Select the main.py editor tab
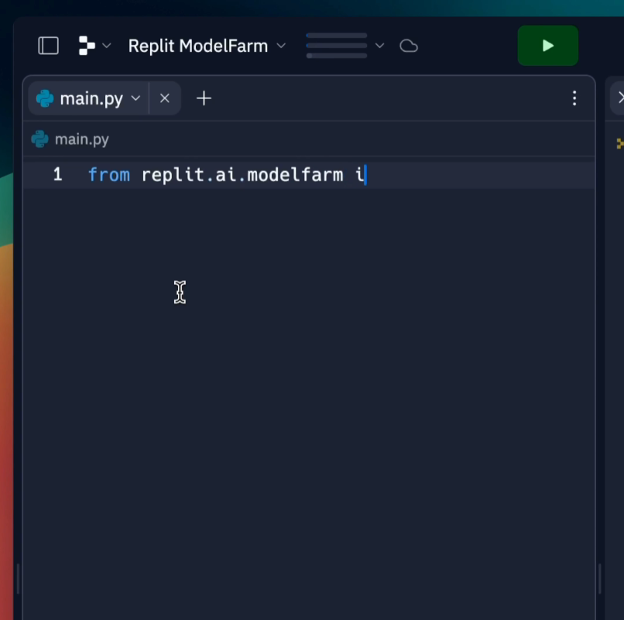 [x=91, y=99]
